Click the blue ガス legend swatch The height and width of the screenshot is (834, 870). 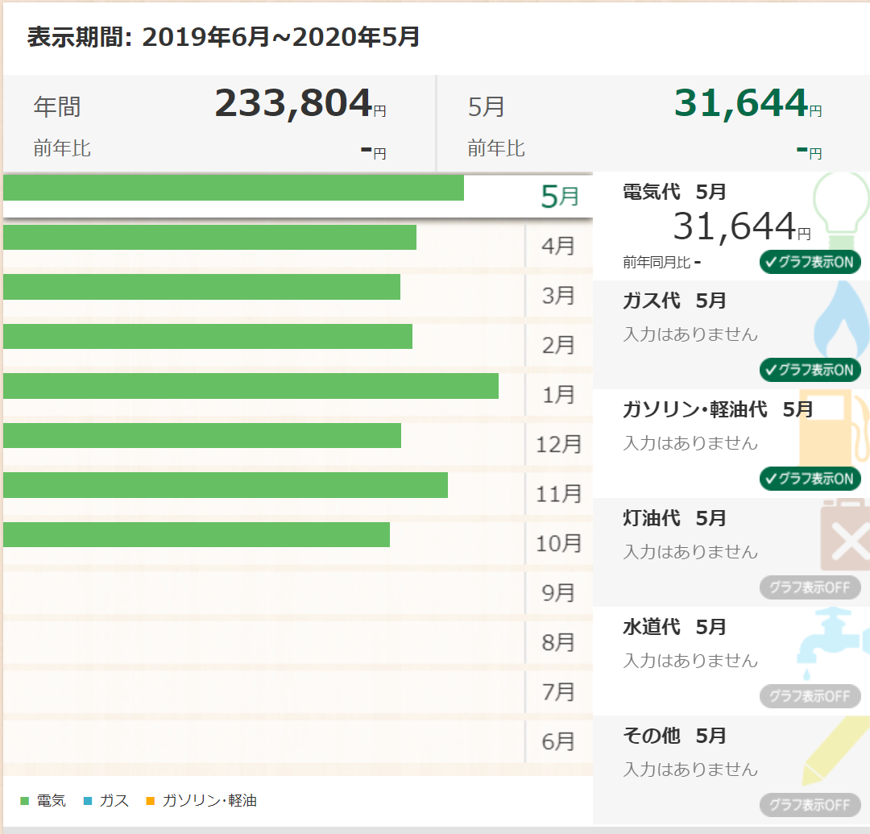(88, 801)
